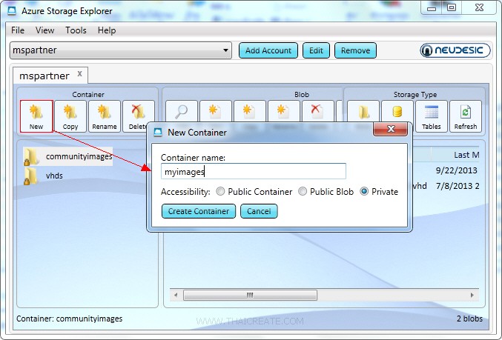Click the Container name input field
This screenshot has height=340, width=502.
tap(254, 171)
